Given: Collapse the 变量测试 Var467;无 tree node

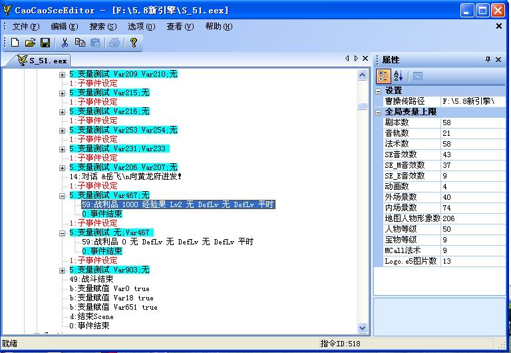Looking at the screenshot, I should pyautogui.click(x=62, y=195).
